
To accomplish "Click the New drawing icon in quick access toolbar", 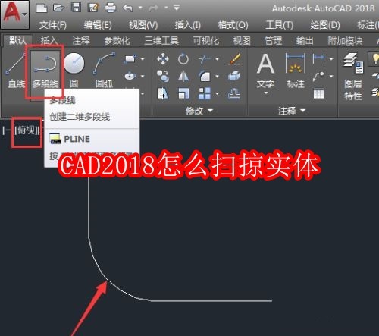I will point(42,8).
